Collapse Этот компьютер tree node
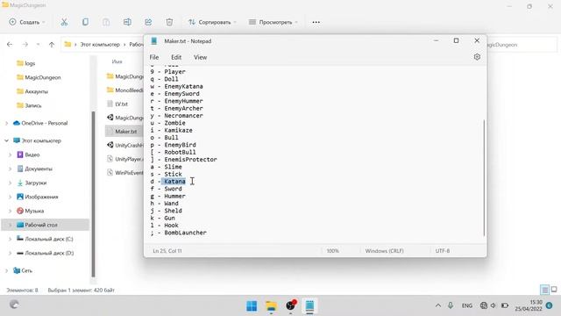 coord(6,140)
